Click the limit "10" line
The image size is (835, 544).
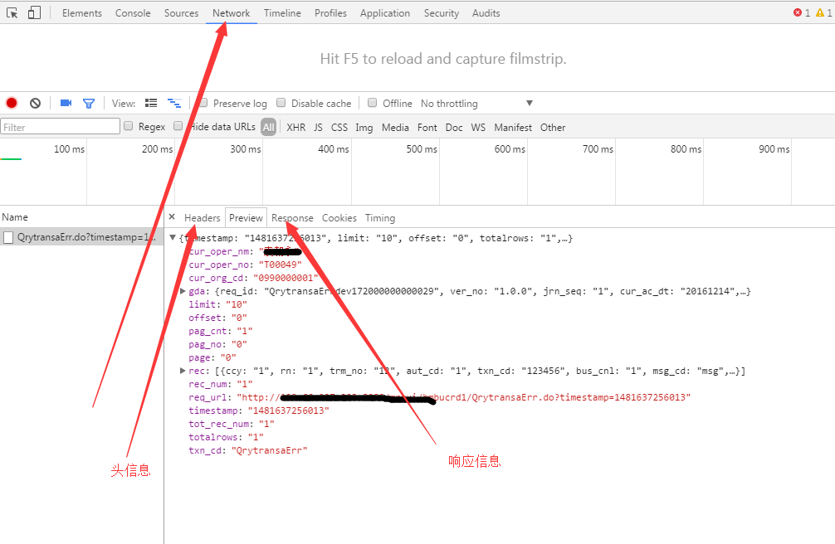pos(217,304)
